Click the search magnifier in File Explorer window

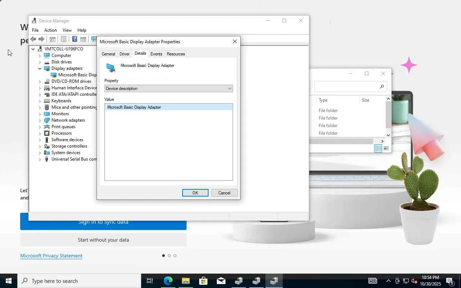pyautogui.click(x=382, y=87)
